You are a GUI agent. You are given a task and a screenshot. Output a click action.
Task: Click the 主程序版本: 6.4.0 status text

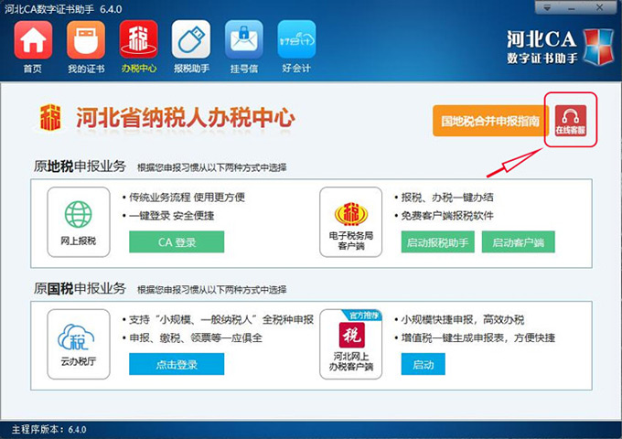[48, 430]
